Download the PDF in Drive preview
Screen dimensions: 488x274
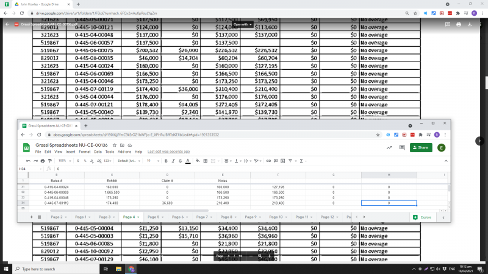[x=470, y=24]
